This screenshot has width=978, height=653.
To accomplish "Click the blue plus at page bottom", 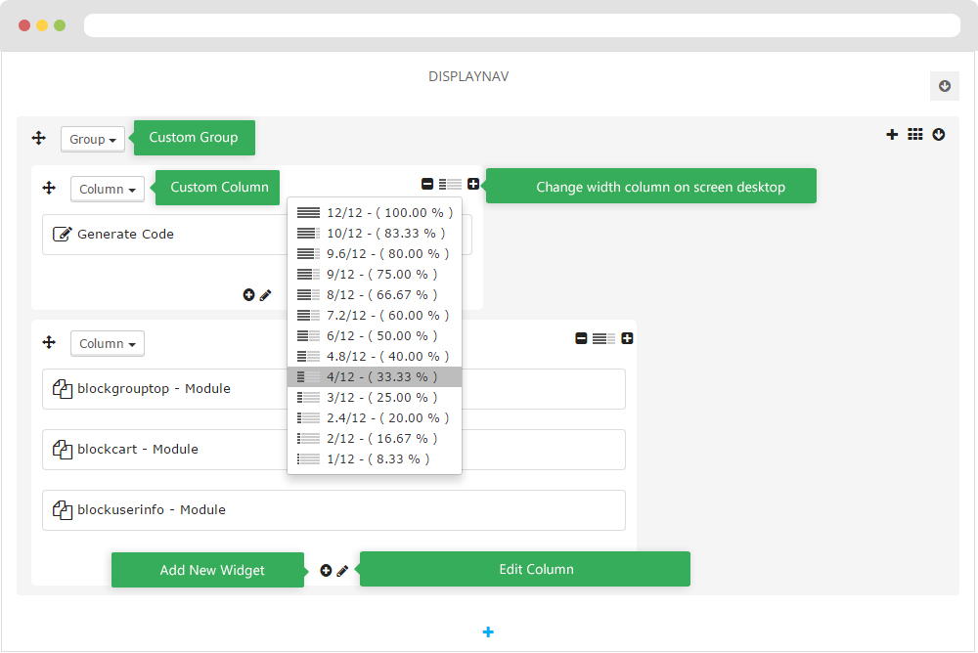I will tap(488, 632).
